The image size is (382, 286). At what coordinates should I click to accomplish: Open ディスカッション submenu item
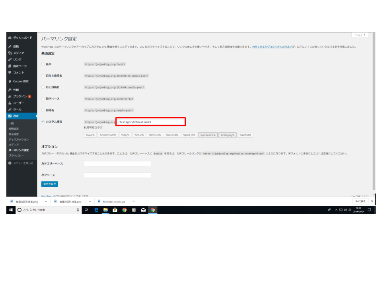[x=19, y=139]
